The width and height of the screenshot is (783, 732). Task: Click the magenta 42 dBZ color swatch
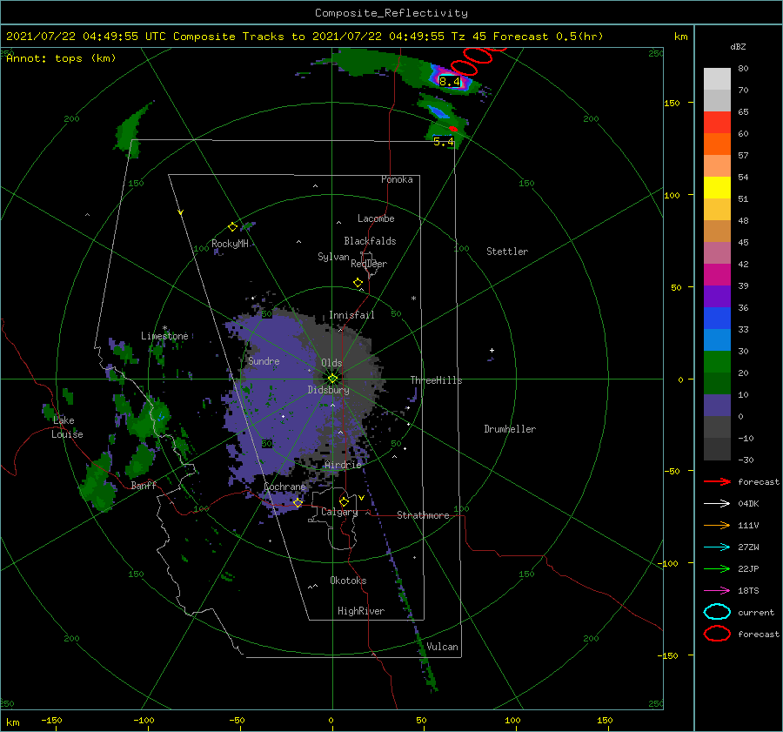click(x=717, y=274)
